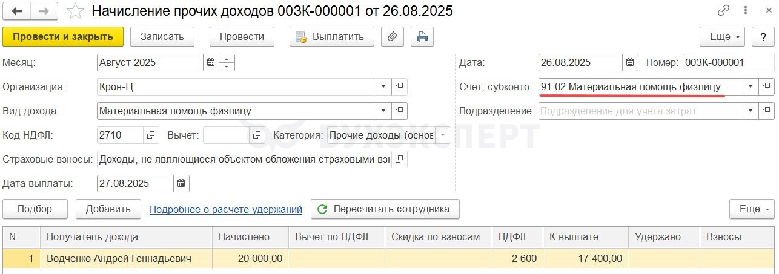Expand the Вид дохода dropdown
The image size is (779, 274).
383,111
